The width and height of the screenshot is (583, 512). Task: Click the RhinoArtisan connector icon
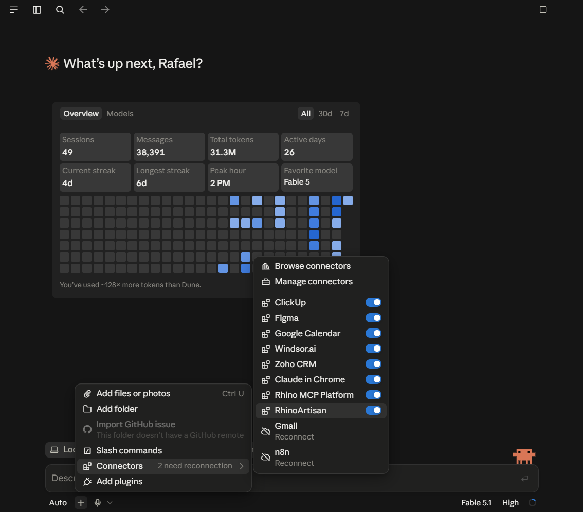pos(265,411)
